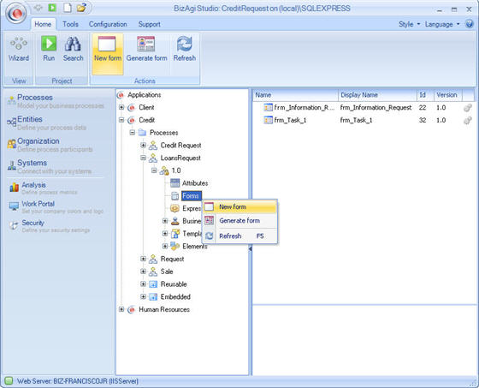Open the Work Portal section link

tap(38, 204)
